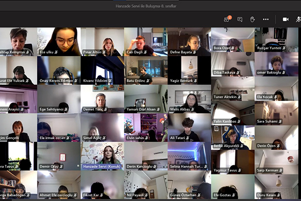The height and width of the screenshot is (201, 301).
Task: Open the meeting chat icon
Action: [240, 19]
